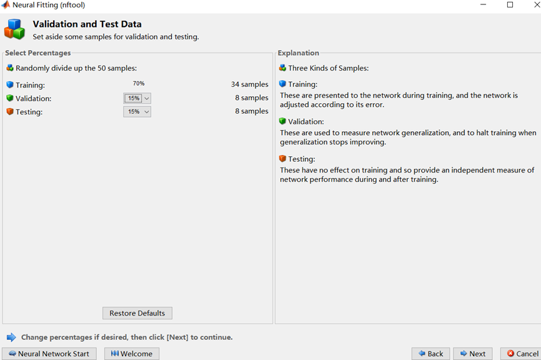This screenshot has height=360, width=541.
Task: Click 'Three Kinds of Samples' text
Action: click(328, 68)
